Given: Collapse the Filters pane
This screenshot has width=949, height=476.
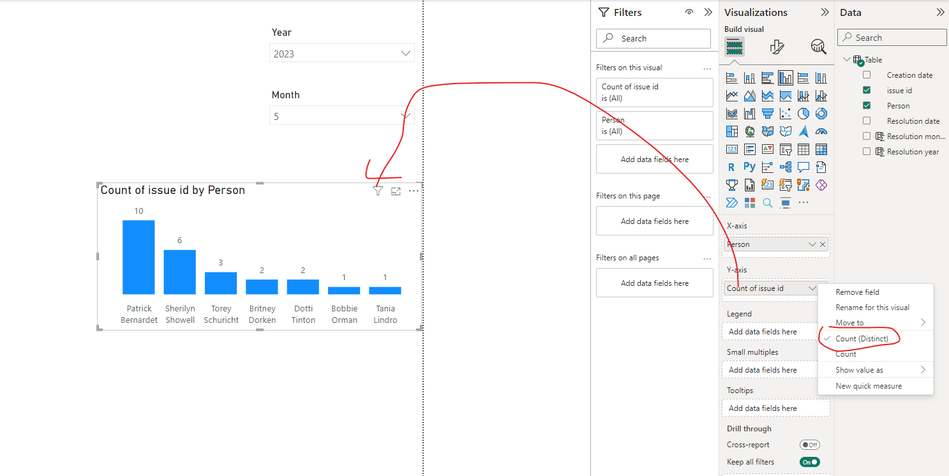Looking at the screenshot, I should (708, 12).
